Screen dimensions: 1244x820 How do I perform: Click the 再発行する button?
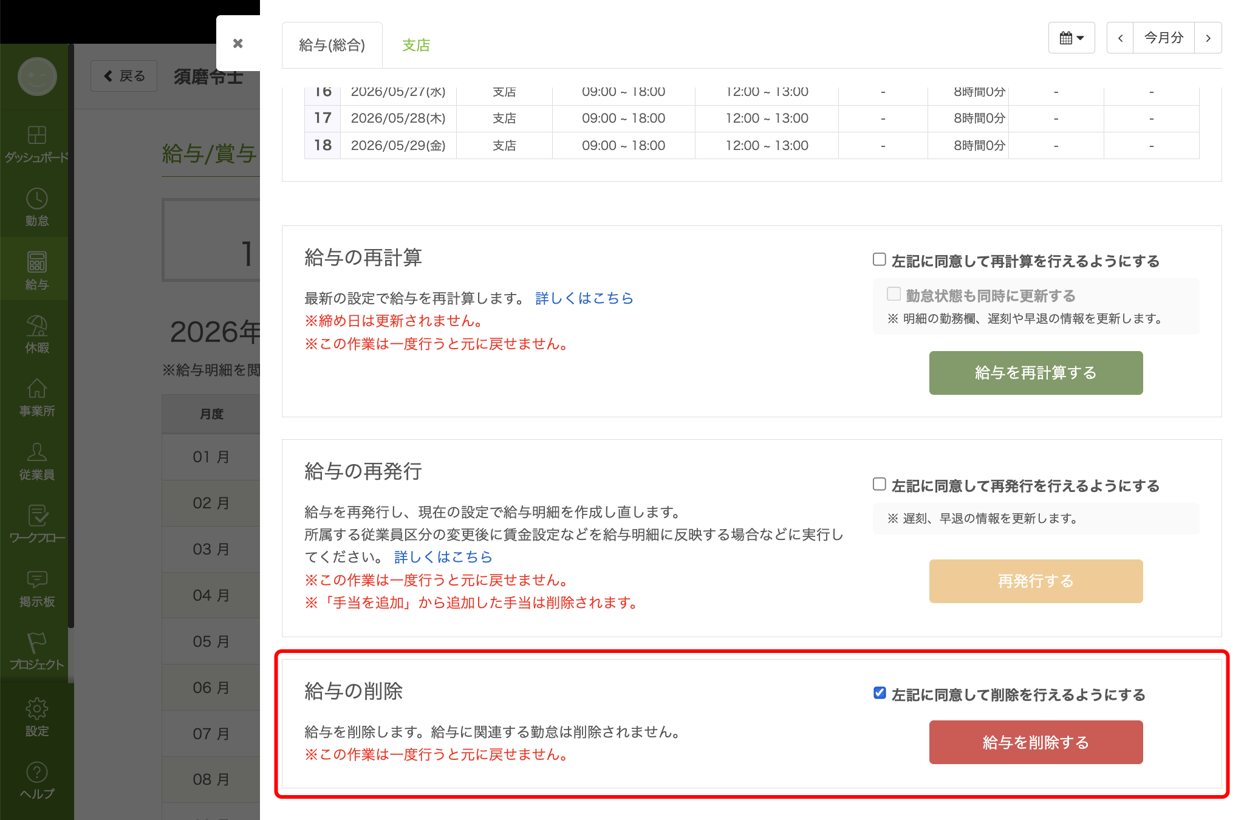[x=1036, y=581]
